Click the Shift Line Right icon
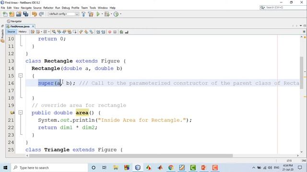This screenshot has height=172, width=307. click(103, 32)
